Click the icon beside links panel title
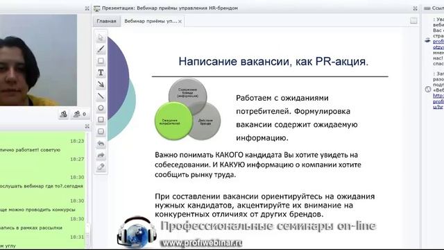 [427, 8]
